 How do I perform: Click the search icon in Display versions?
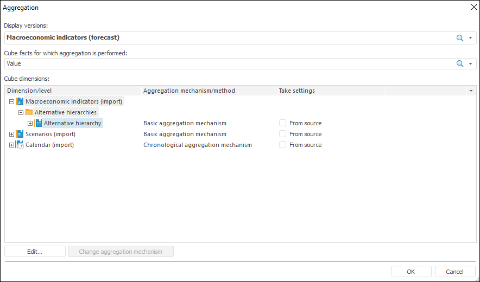[460, 38]
